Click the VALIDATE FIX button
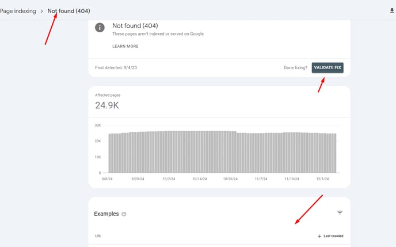The height and width of the screenshot is (247, 396). click(x=328, y=68)
